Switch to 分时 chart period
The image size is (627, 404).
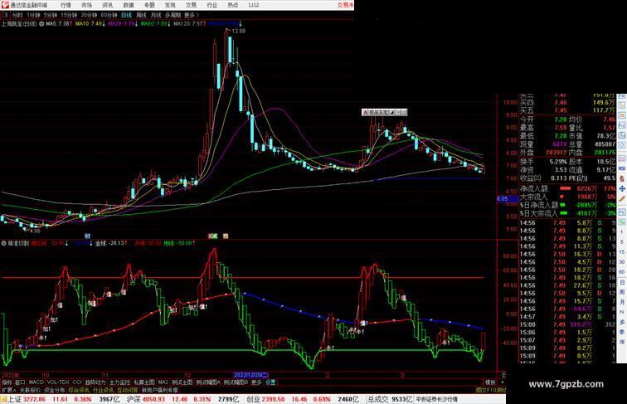[17, 15]
